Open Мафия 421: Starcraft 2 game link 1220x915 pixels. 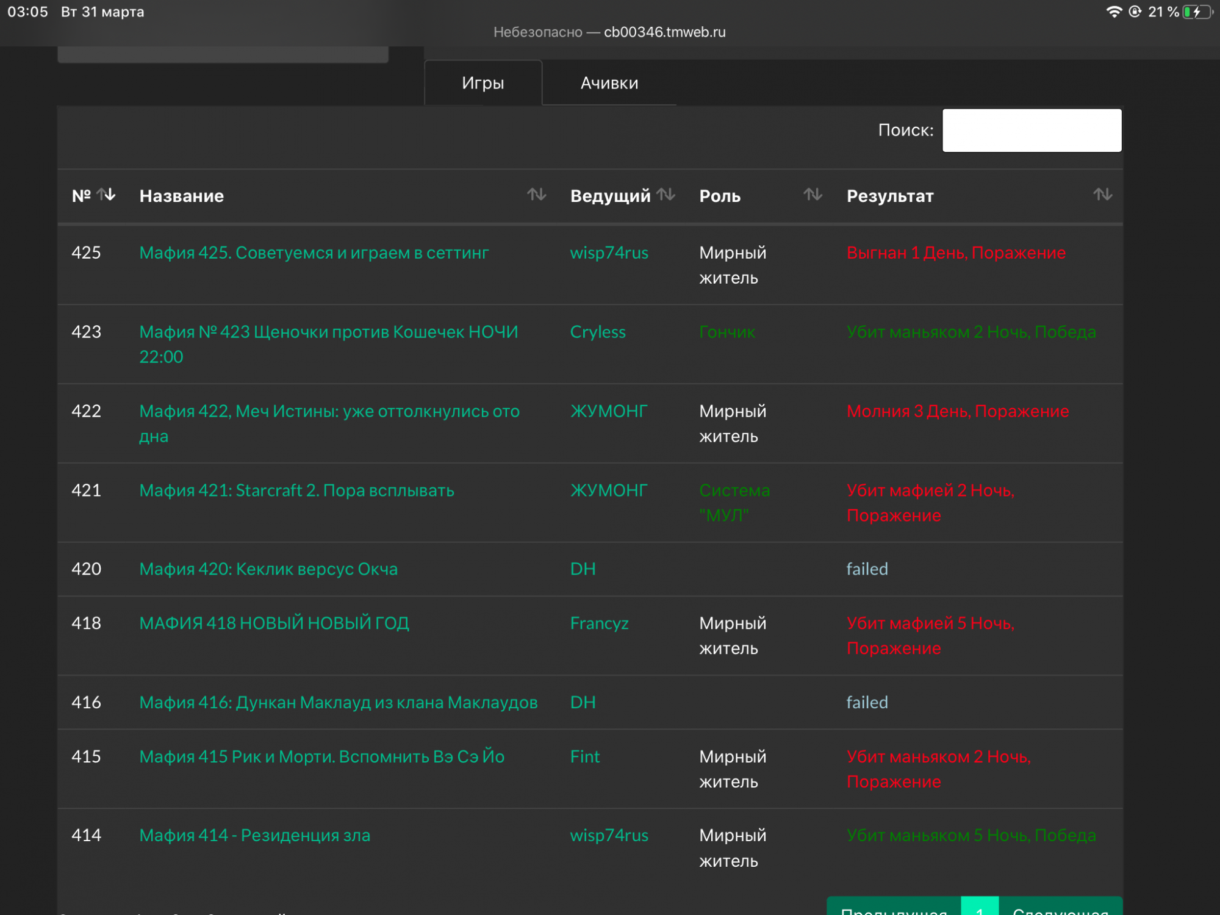tap(296, 490)
